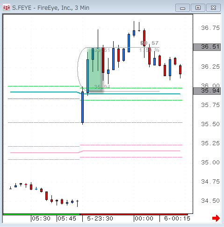Click the 05:45 time axis label
Viewport: 224px width, 227px height.
pos(67,219)
